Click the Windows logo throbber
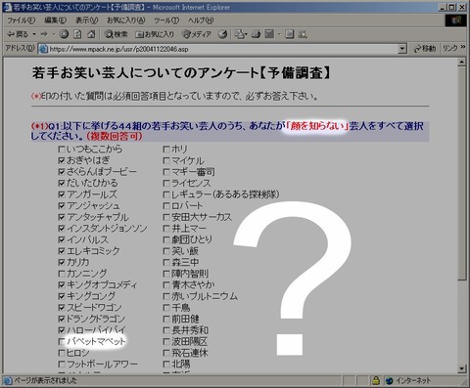The width and height of the screenshot is (470, 388). (455, 21)
